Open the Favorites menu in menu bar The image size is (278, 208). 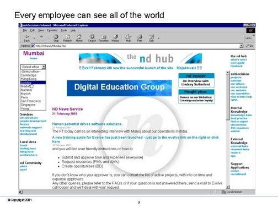(52, 30)
